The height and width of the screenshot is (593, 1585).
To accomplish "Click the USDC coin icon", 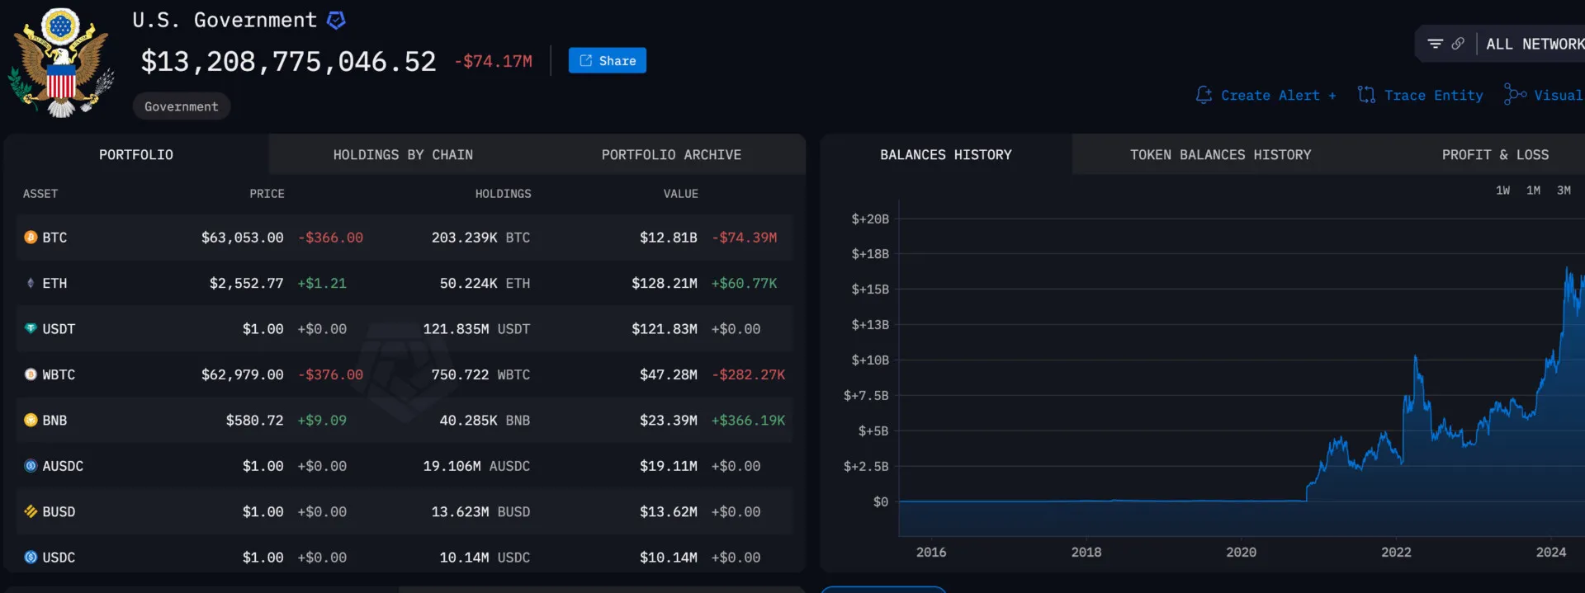I will coord(31,558).
